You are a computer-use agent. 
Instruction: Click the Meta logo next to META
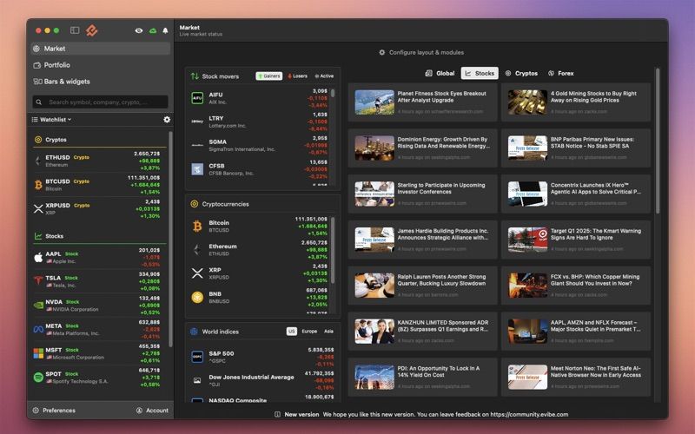coord(38,329)
